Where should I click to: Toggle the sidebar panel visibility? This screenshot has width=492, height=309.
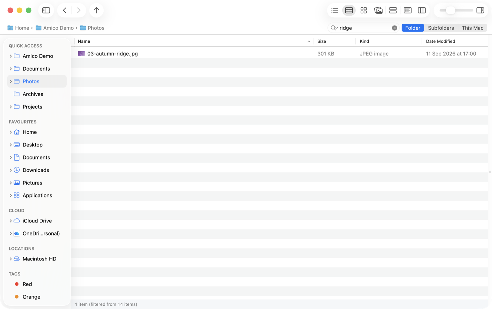coord(46,10)
